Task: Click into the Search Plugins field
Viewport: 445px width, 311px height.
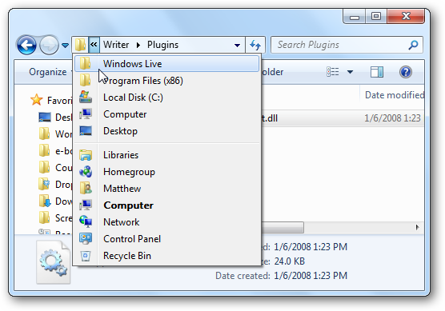Action: tap(347, 45)
